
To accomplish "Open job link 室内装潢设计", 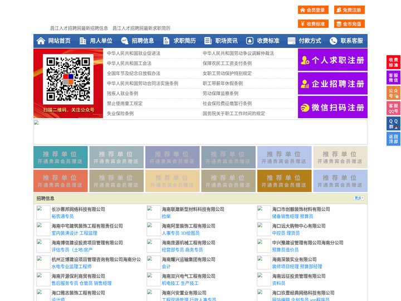I will pyautogui.click(x=65, y=233).
